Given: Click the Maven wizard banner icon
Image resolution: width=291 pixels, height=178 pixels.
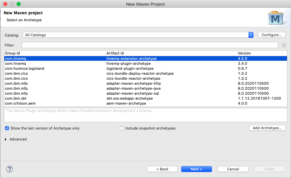Looking at the screenshot, I should tap(275, 18).
